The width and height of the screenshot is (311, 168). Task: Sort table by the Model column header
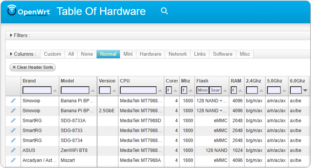pos(68,81)
